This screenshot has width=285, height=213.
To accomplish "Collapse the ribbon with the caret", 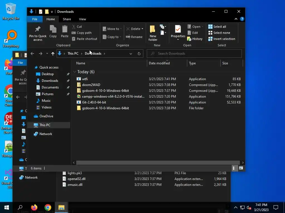I will [x=236, y=19].
